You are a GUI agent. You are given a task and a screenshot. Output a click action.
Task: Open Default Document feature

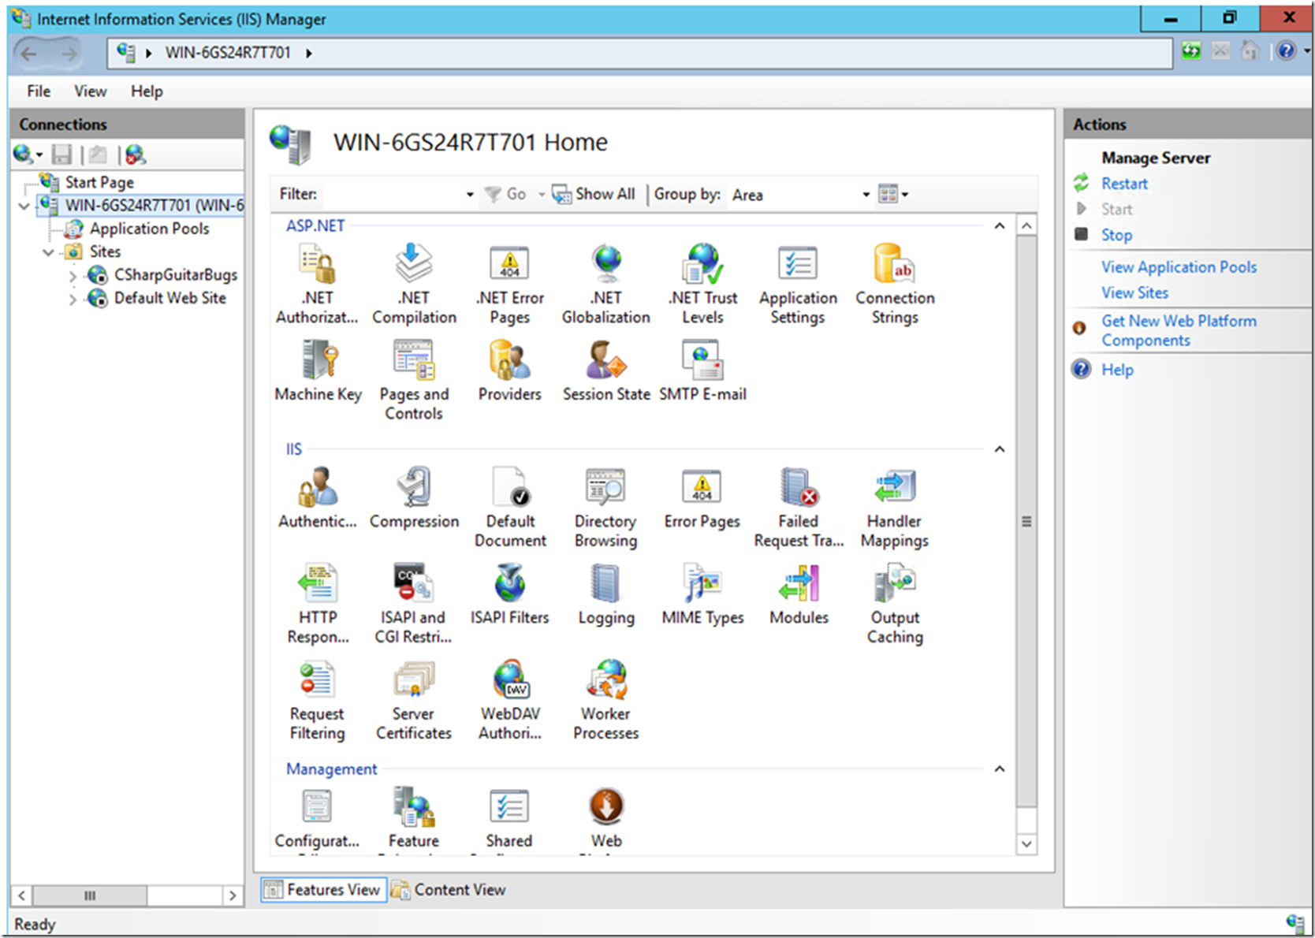click(x=510, y=508)
